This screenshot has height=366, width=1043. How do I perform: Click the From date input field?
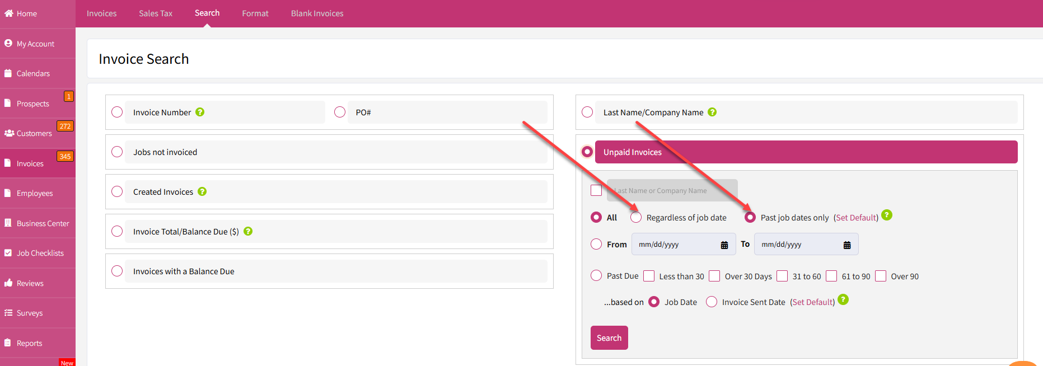[684, 244]
